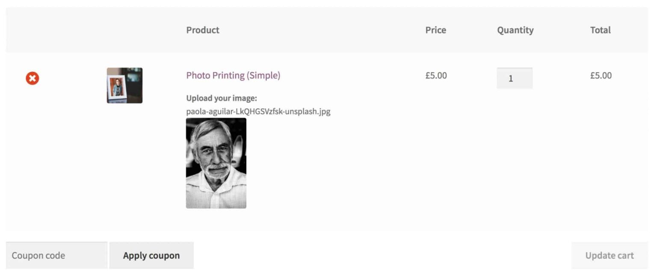Screen dimensions: 657x278
Task: Open the Photo Printing product thumbnail
Action: [x=124, y=85]
